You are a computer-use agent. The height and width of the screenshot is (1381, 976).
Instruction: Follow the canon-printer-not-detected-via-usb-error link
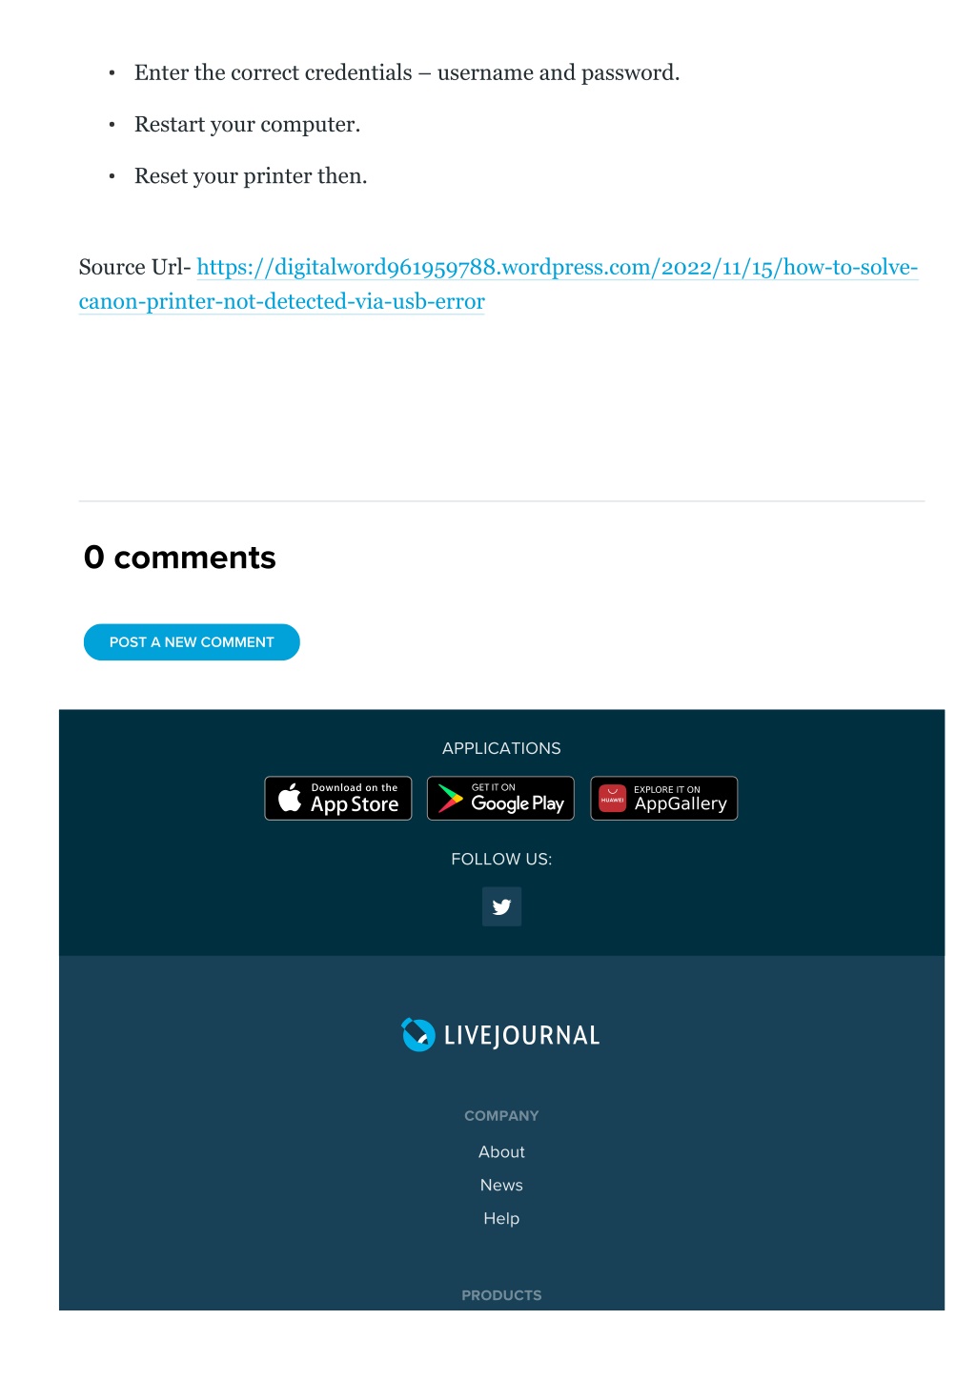(x=282, y=302)
